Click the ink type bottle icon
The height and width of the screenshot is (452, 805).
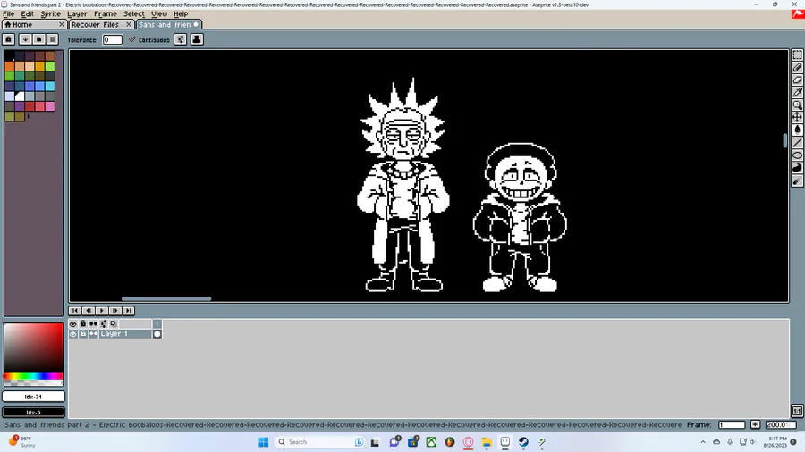click(x=197, y=39)
